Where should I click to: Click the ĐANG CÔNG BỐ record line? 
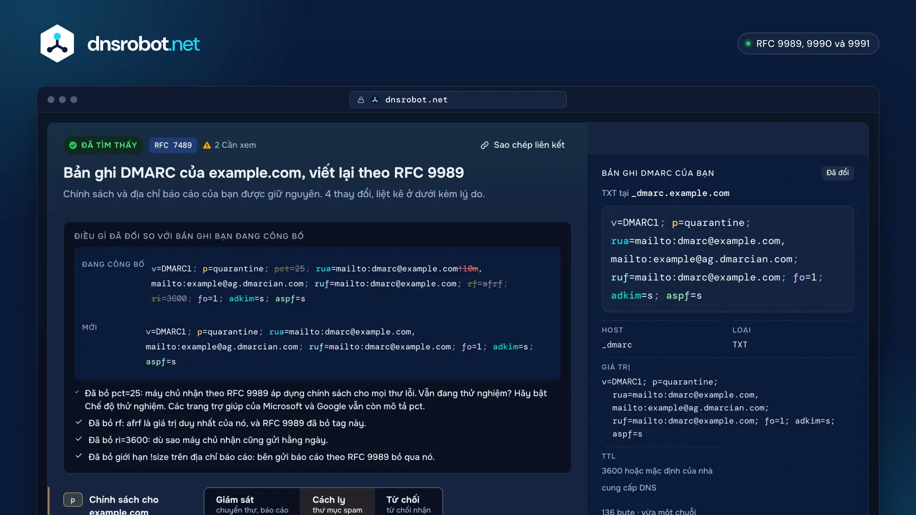coord(329,284)
